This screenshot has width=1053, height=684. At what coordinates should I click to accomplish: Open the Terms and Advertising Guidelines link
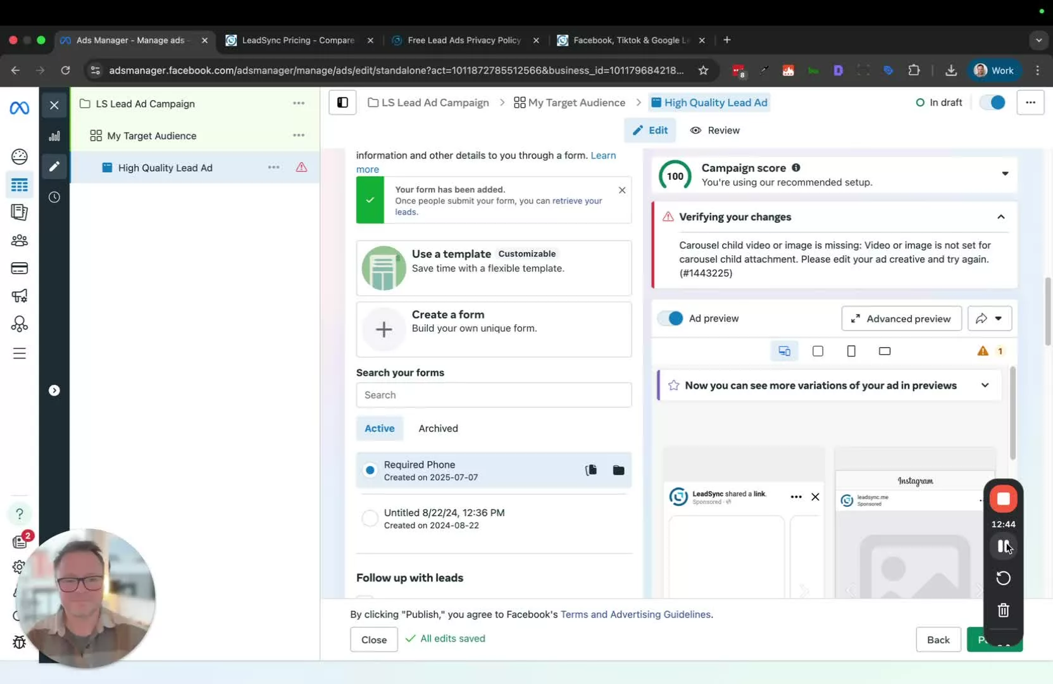(635, 614)
